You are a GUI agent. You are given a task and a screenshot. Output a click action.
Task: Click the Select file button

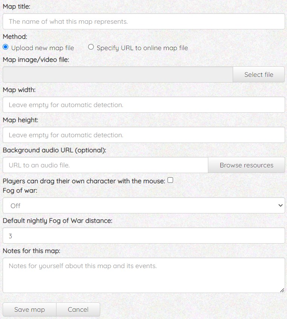click(x=258, y=75)
